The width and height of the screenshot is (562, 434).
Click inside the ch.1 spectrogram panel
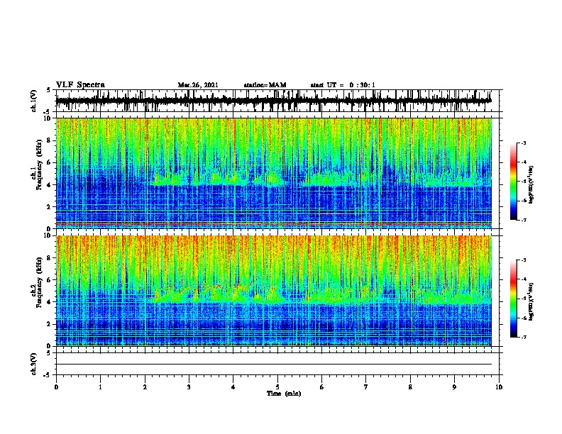pyautogui.click(x=274, y=173)
